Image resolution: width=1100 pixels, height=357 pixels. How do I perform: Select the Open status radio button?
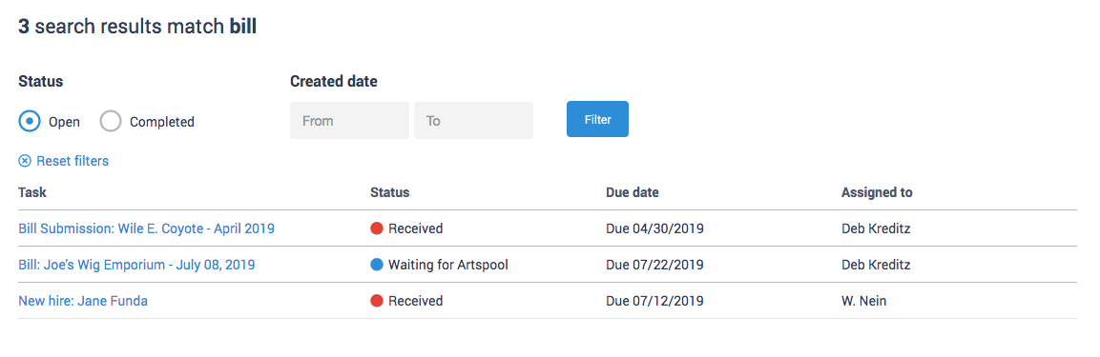[30, 121]
